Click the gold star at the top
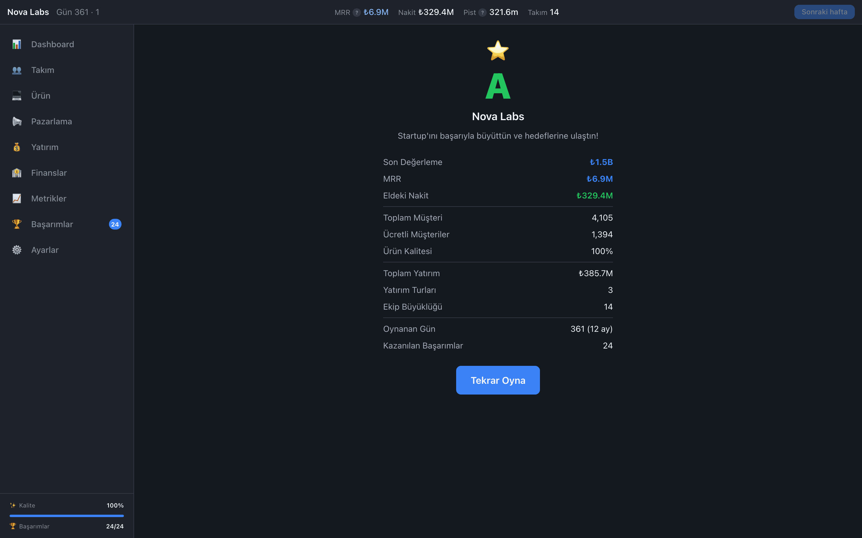The image size is (862, 538). [498, 51]
